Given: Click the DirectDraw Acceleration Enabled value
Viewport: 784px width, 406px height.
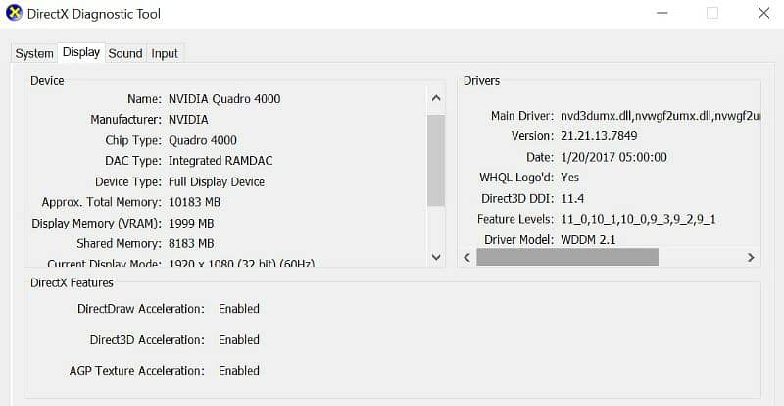Looking at the screenshot, I should 239,309.
